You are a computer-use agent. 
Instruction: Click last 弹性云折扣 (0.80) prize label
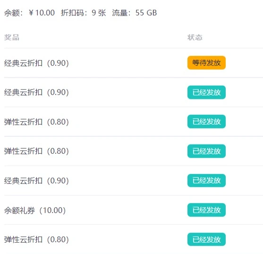pyautogui.click(x=36, y=239)
